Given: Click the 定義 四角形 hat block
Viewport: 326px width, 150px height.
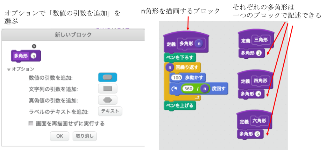Looking at the screenshot, I should (x=255, y=79).
